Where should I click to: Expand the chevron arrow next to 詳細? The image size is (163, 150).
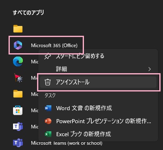[150, 69]
